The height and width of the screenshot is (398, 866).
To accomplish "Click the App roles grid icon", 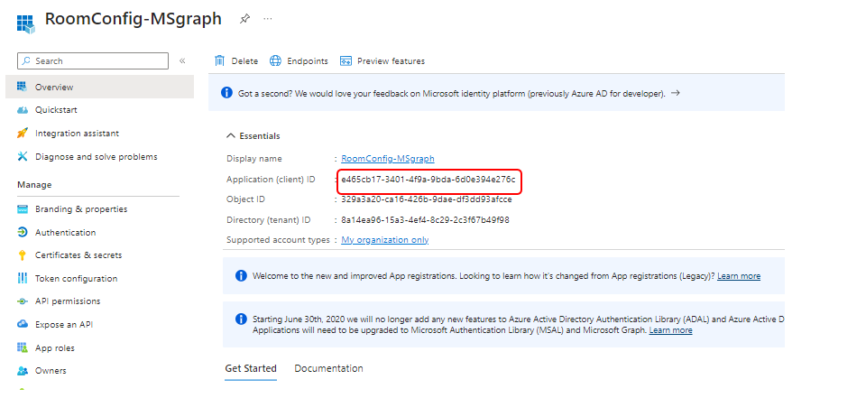I will pos(22,347).
